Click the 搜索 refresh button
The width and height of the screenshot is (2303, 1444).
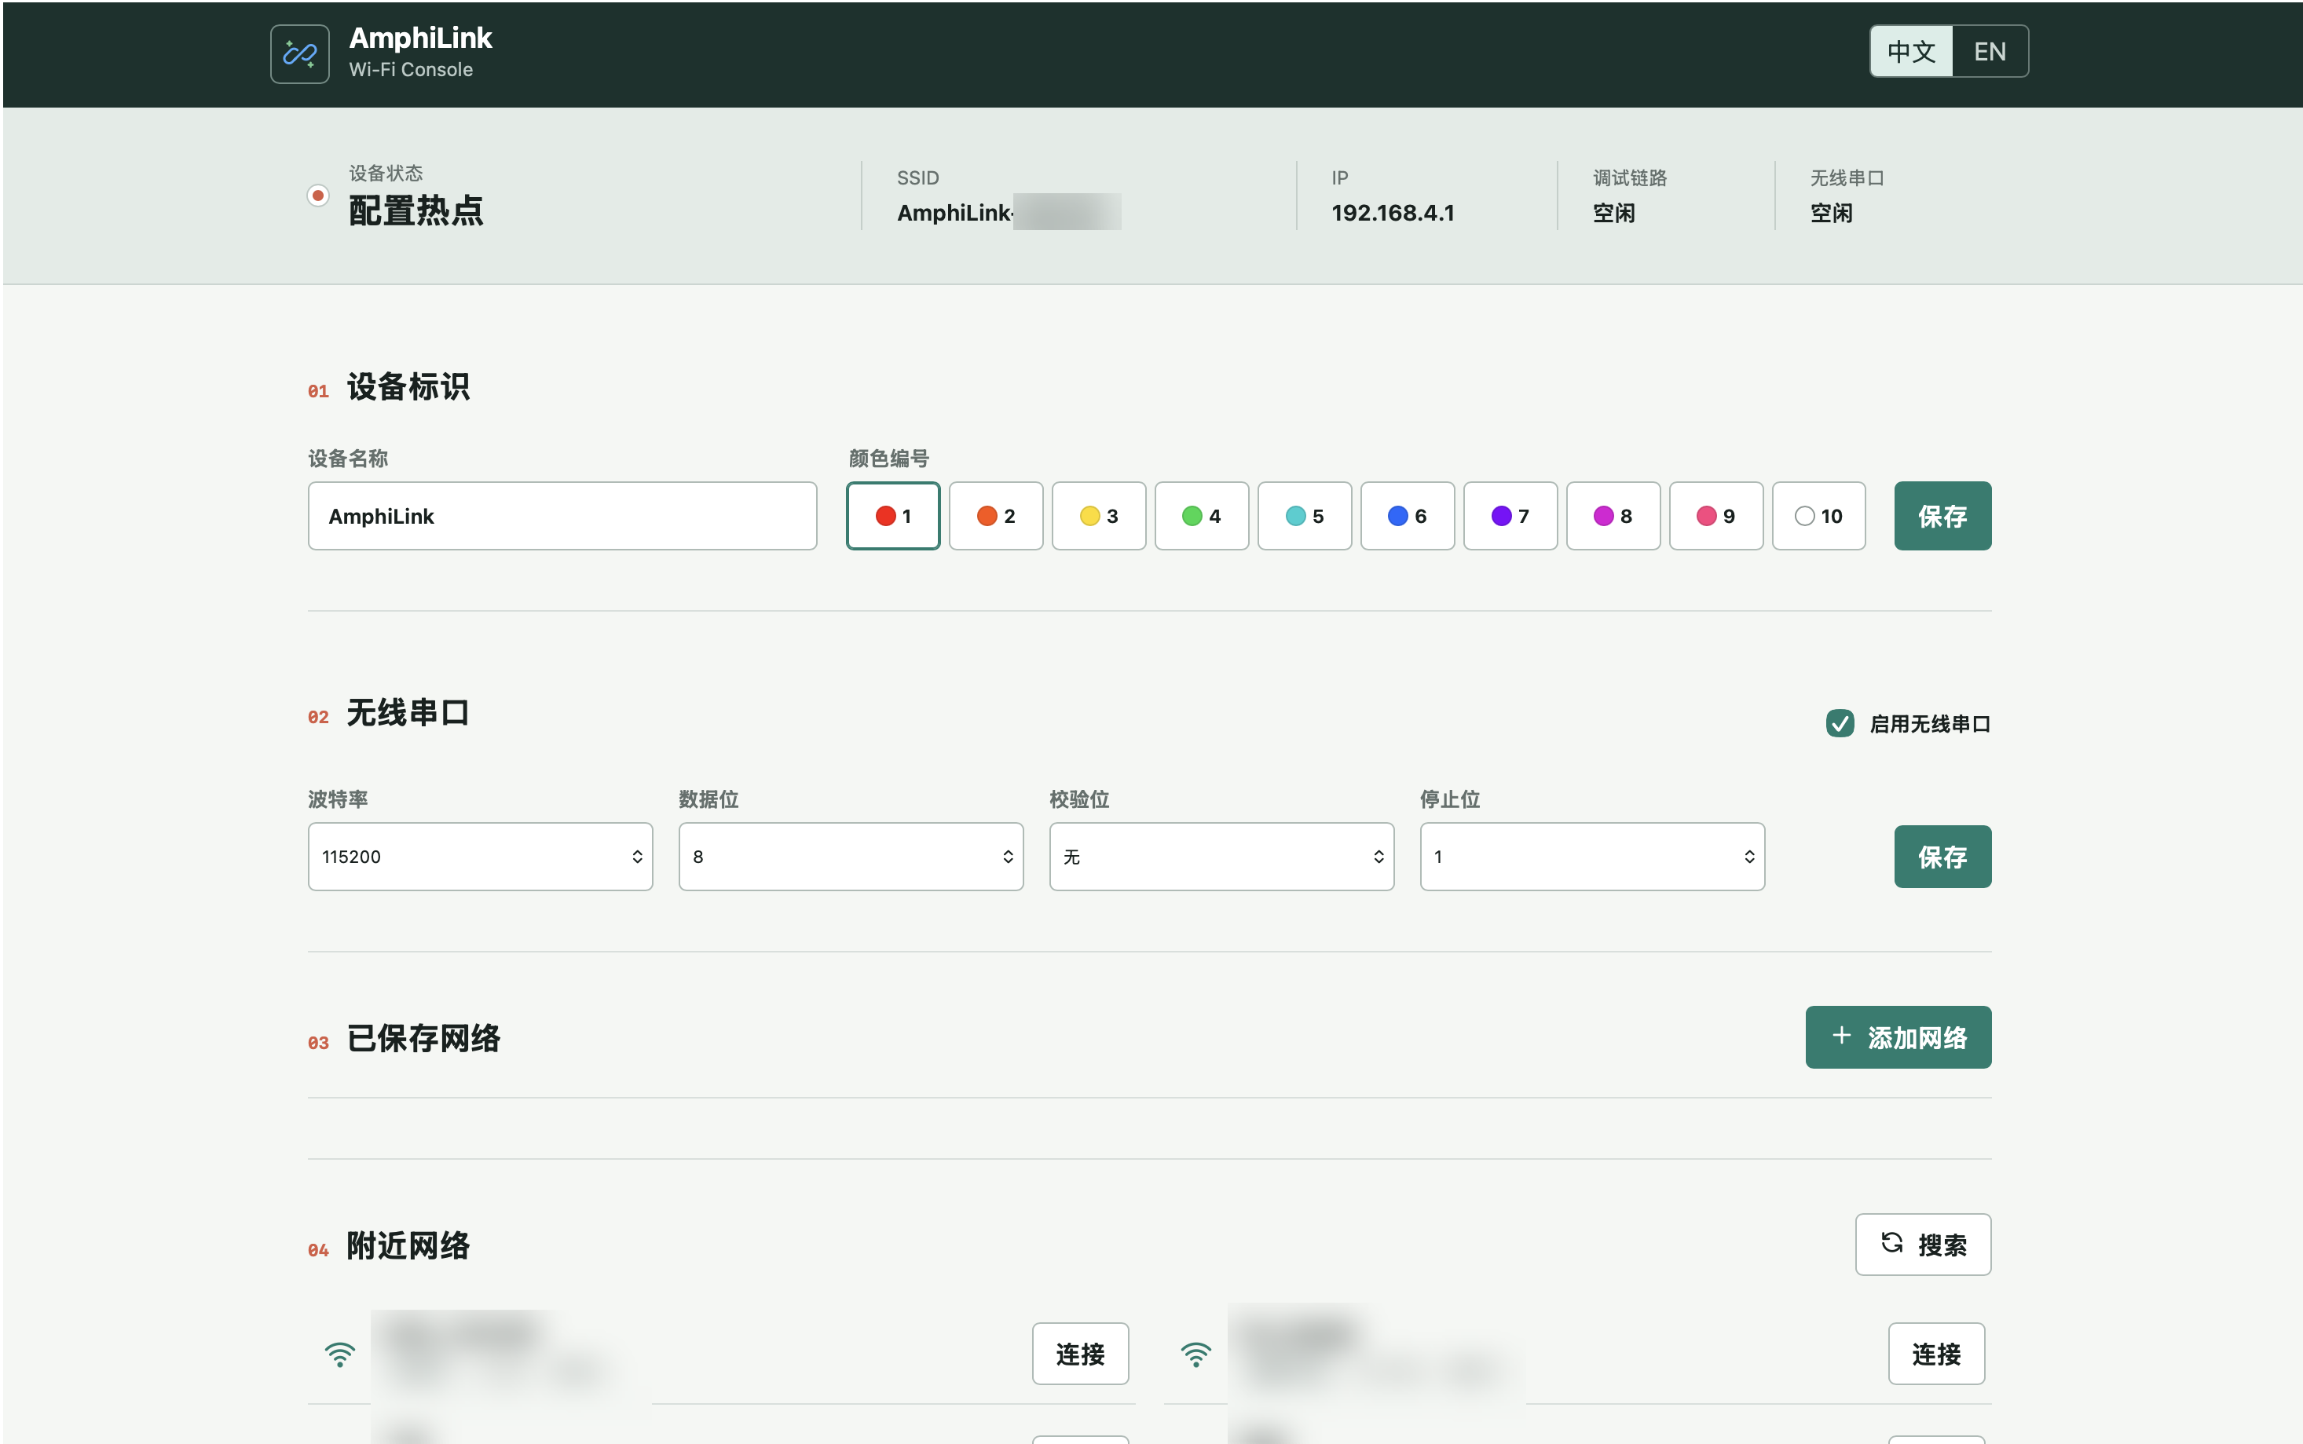[1923, 1245]
